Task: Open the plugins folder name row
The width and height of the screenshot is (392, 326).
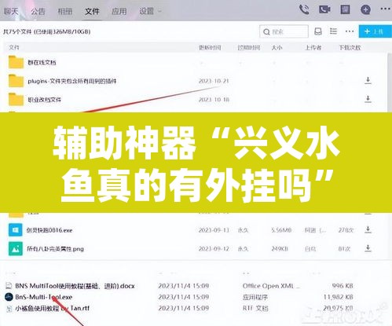Action: click(72, 81)
